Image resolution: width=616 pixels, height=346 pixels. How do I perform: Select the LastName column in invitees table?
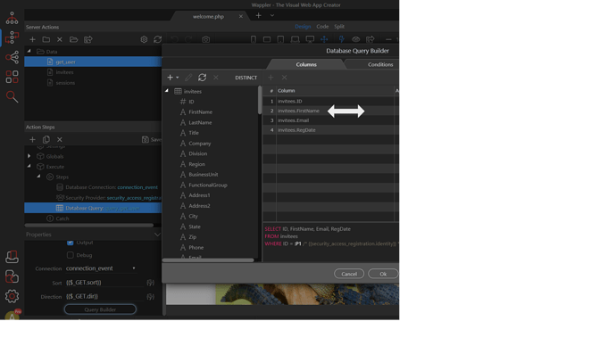pyautogui.click(x=200, y=122)
